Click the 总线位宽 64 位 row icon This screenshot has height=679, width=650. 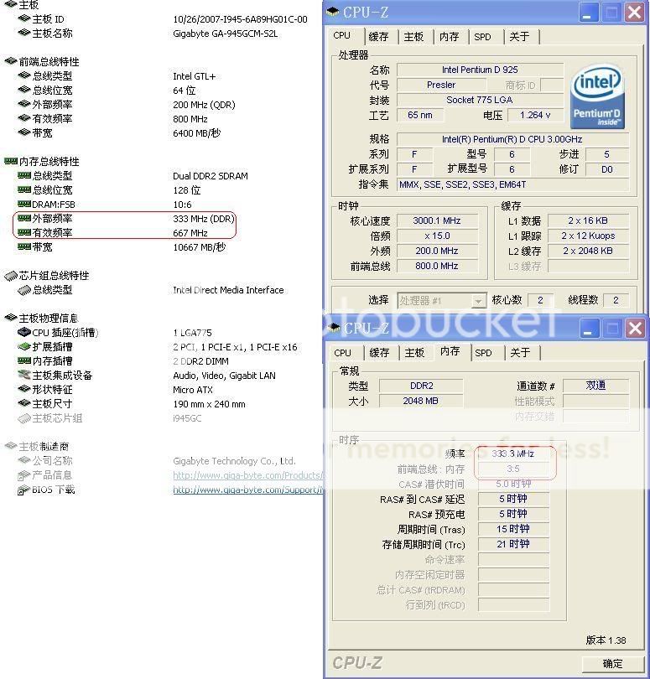point(24,90)
